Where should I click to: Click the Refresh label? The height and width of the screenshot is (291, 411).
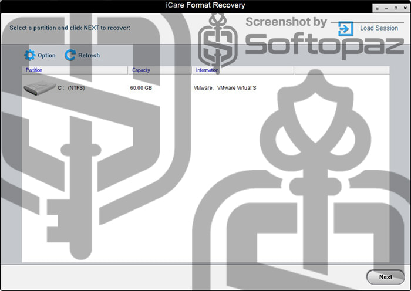89,55
